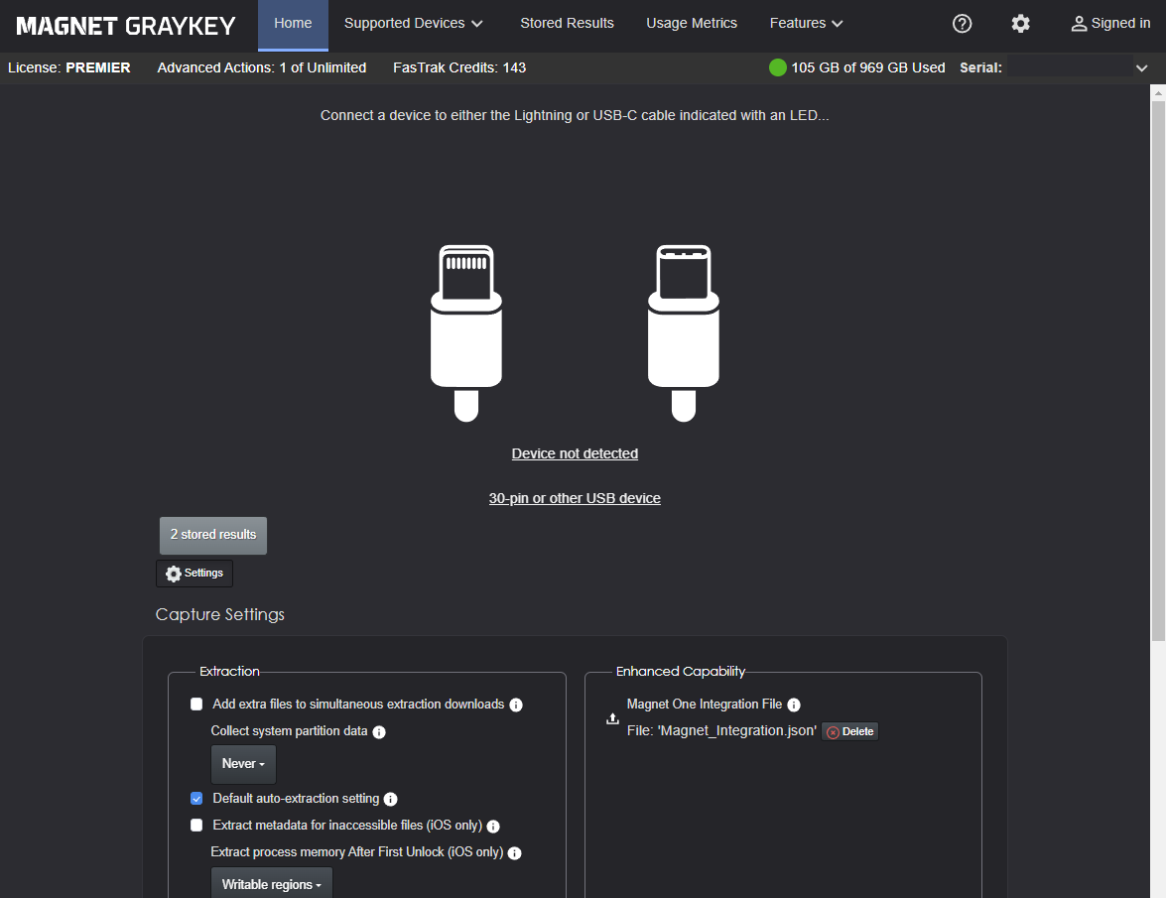1166x898 pixels.
Task: Open the Writable regions dropdown
Action: [x=272, y=884]
